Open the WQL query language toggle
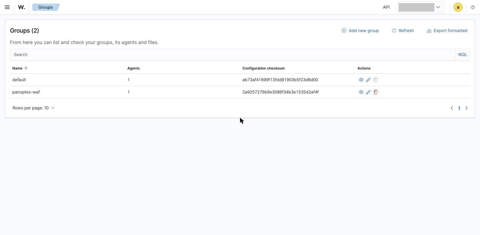The height and width of the screenshot is (235, 480). click(x=463, y=54)
